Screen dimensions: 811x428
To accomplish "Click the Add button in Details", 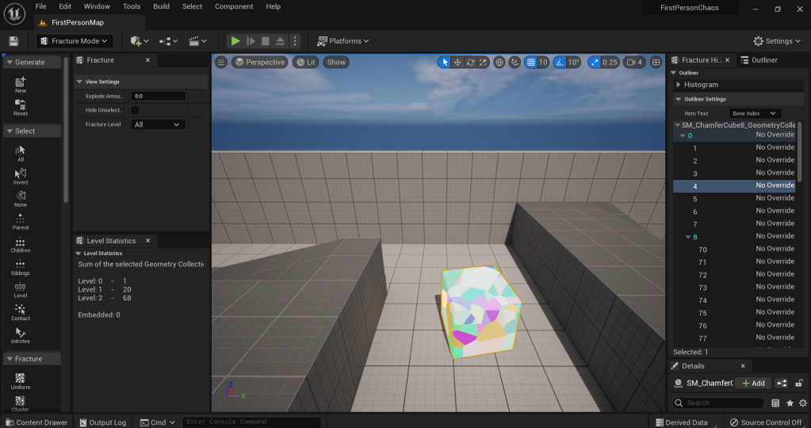I will pyautogui.click(x=752, y=383).
